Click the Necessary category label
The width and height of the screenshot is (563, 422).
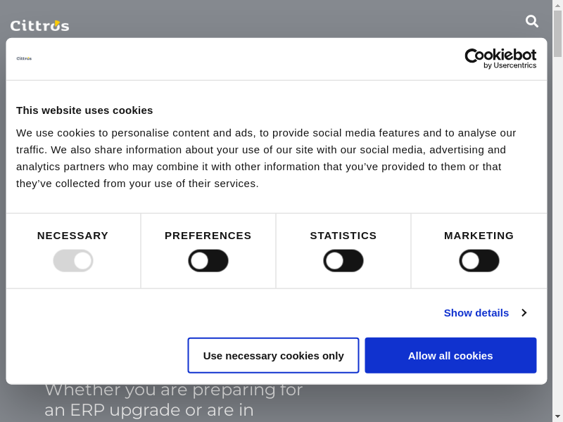(x=73, y=236)
